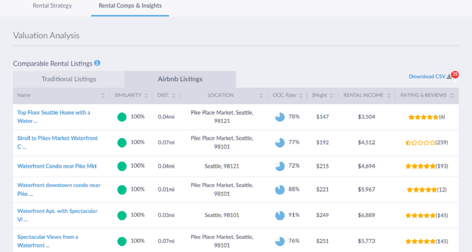
Task: Click the occupancy pie icon showing 88%
Action: [x=280, y=189]
